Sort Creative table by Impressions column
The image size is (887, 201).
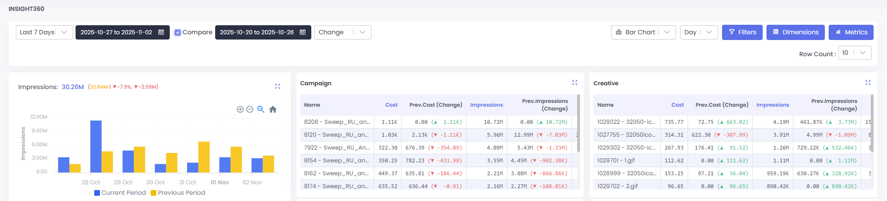772,105
